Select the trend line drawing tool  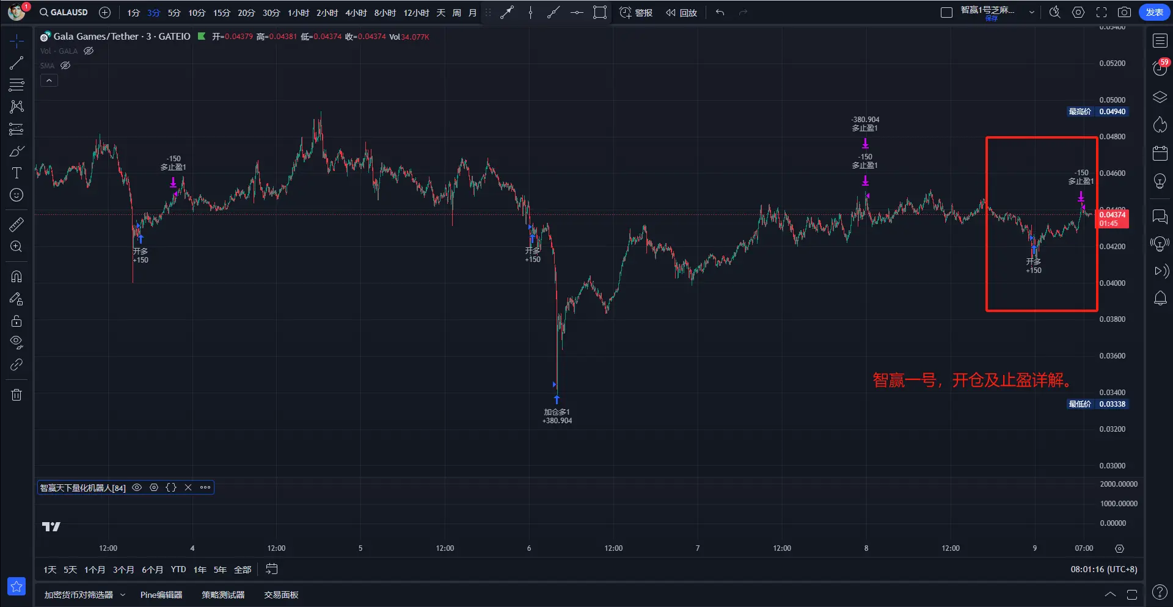16,63
